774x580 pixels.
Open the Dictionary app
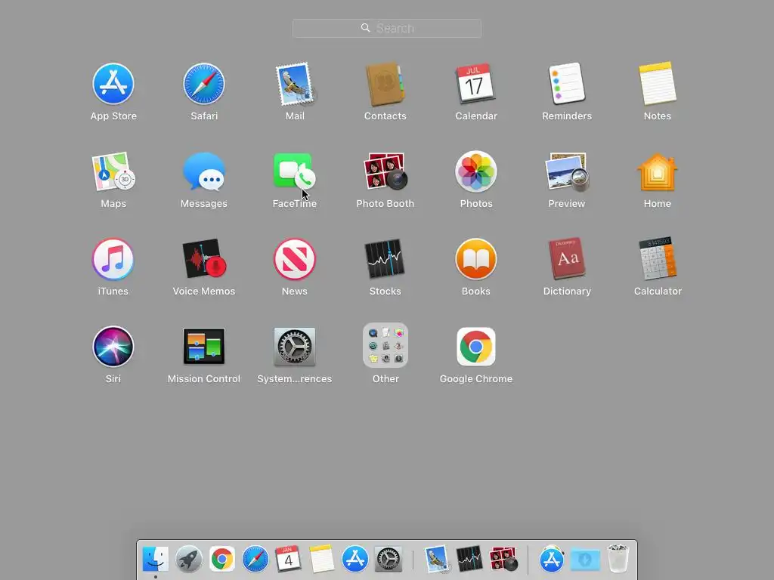[567, 260]
